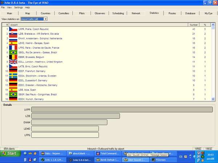Click the Spanish flag on LEIB row
This screenshot has height=163, width=218.
pos(13,90)
